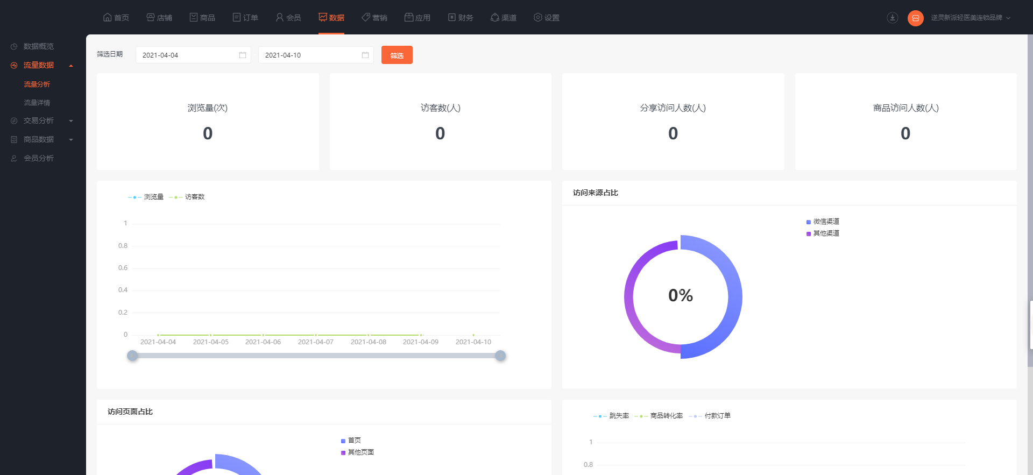Open calendar icon of end date
This screenshot has height=475, width=1033.
(365, 55)
